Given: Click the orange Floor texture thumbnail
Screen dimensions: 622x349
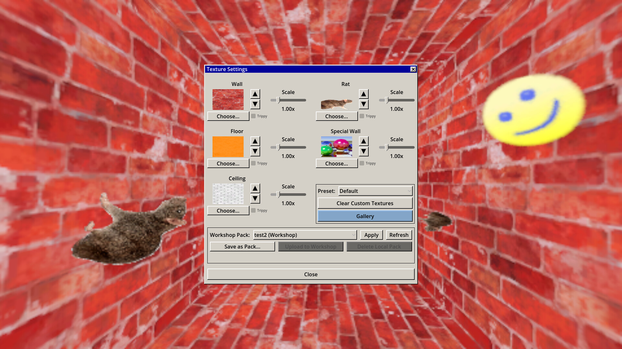Looking at the screenshot, I should tap(228, 147).
